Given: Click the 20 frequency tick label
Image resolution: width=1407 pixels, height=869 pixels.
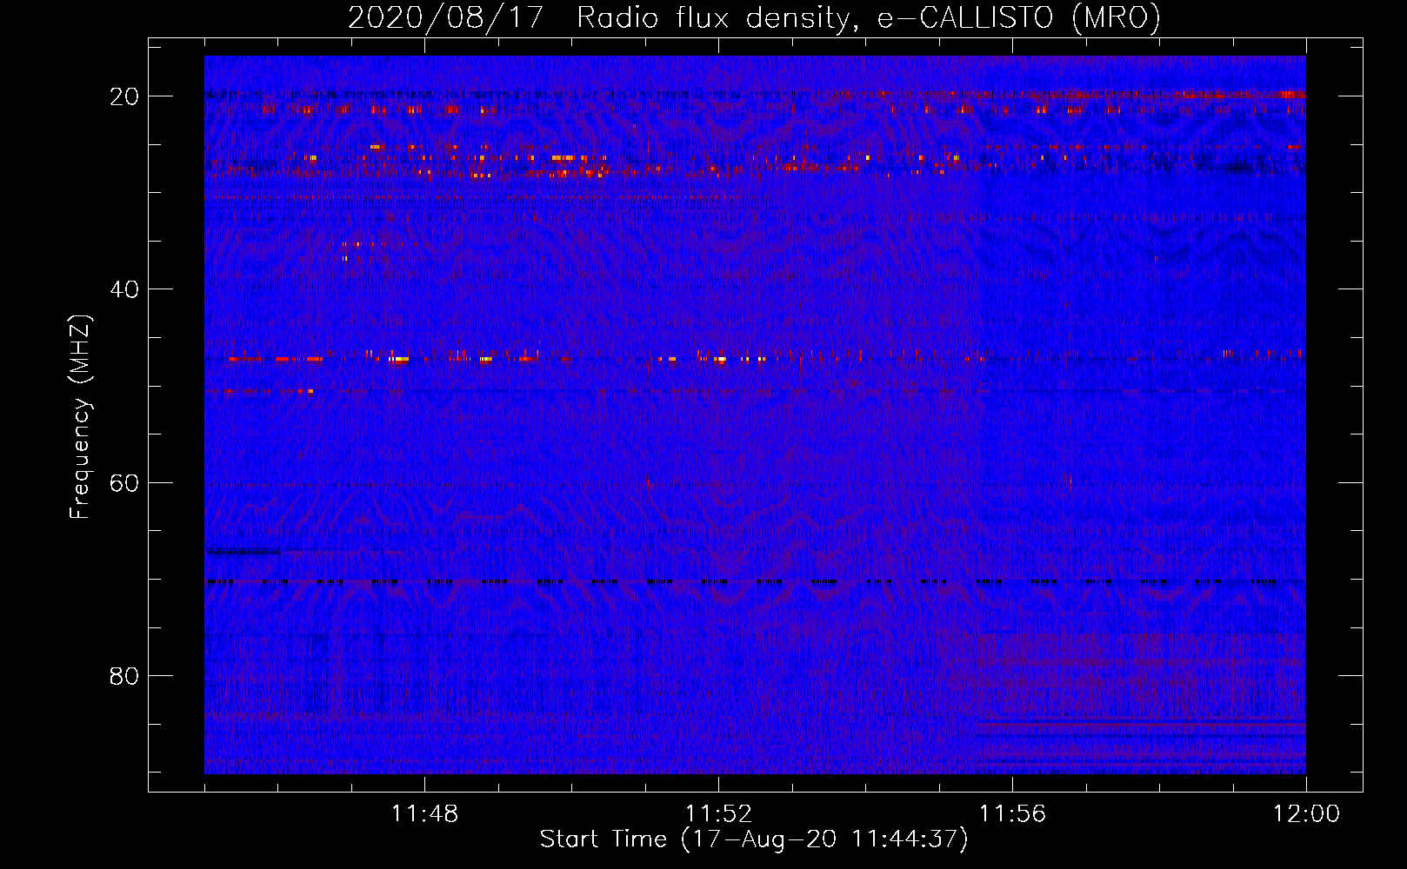Looking at the screenshot, I should click(x=124, y=96).
